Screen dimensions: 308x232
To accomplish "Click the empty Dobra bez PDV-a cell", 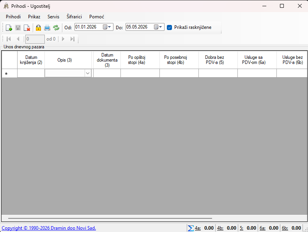I will point(218,73).
